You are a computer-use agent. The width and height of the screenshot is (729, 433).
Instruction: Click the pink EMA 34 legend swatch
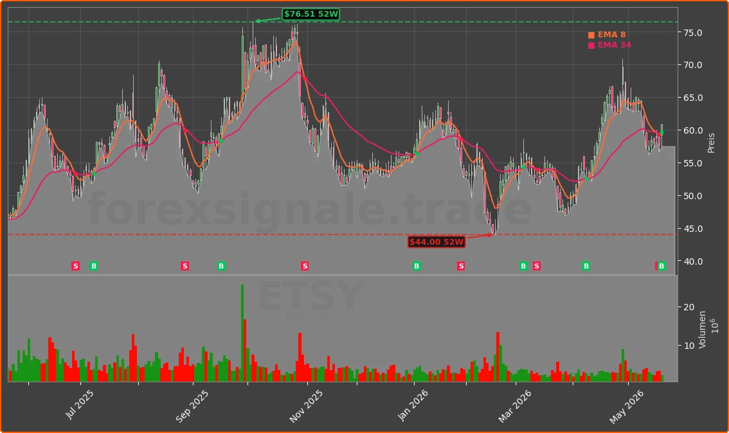pos(591,45)
